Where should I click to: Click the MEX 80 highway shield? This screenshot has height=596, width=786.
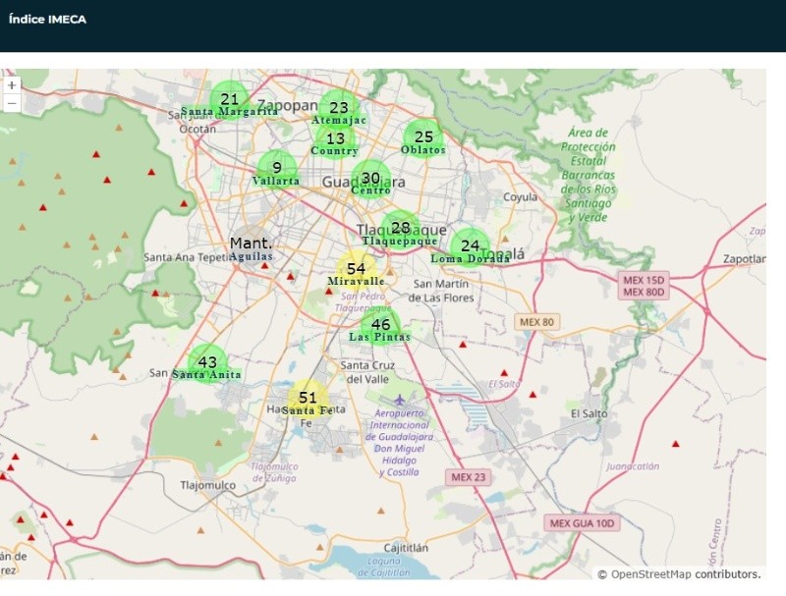(x=536, y=321)
